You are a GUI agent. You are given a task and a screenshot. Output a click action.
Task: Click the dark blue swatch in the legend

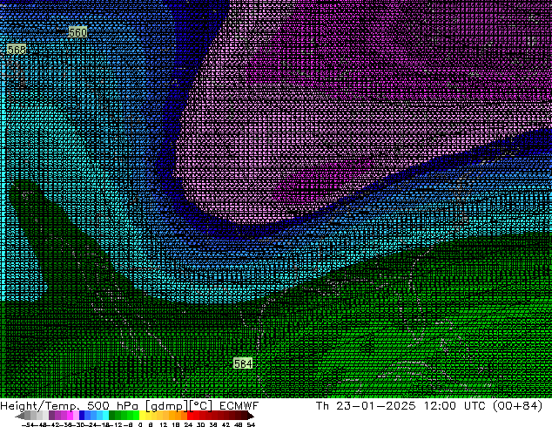82,416
